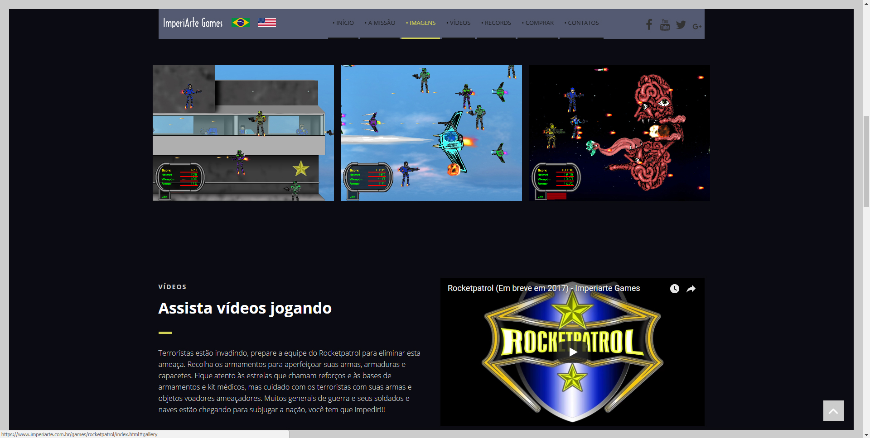Open the Facebook social icon
This screenshot has width=870, height=438.
pyautogui.click(x=649, y=25)
